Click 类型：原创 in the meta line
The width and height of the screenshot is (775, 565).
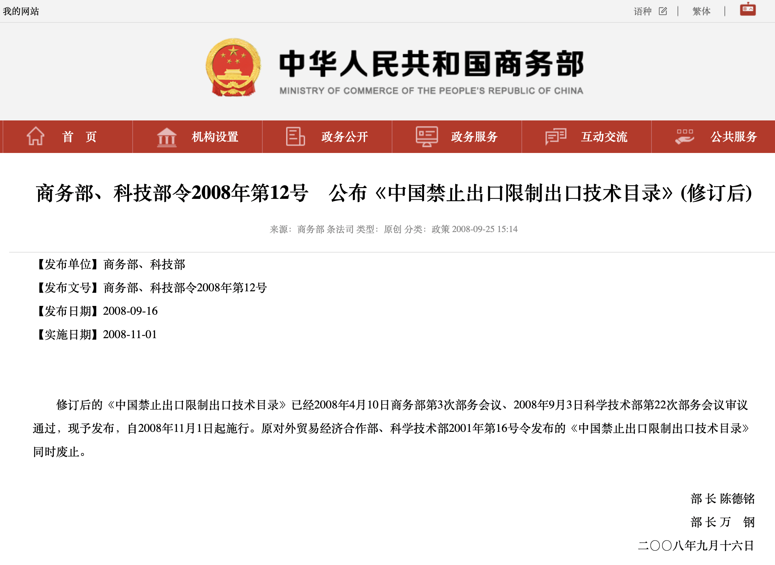379,229
